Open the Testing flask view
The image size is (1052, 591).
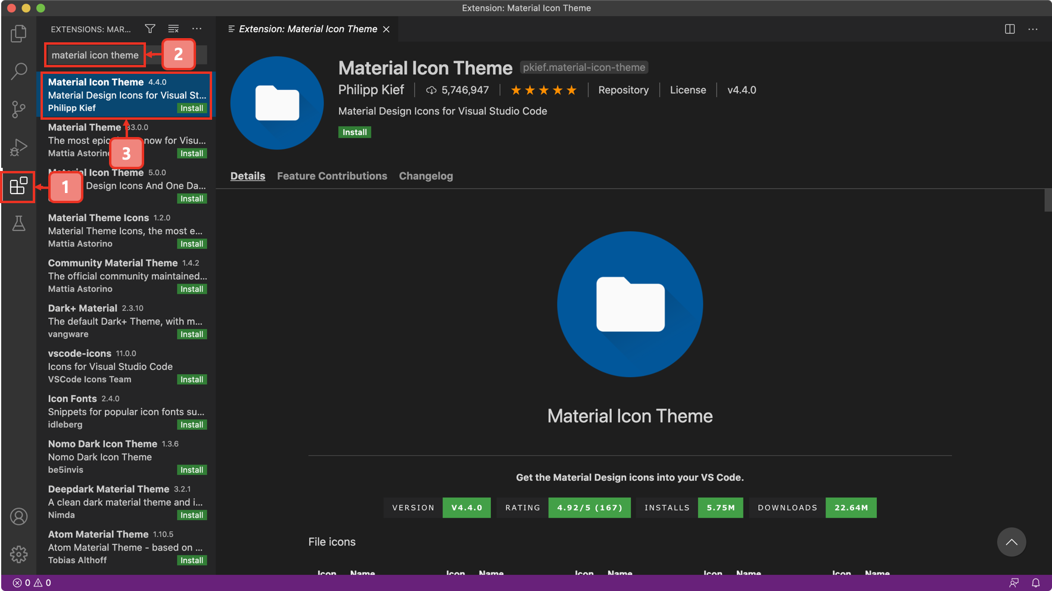[x=18, y=223]
